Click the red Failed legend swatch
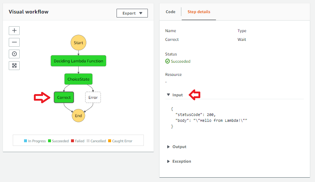315x182 pixels. click(x=72, y=141)
